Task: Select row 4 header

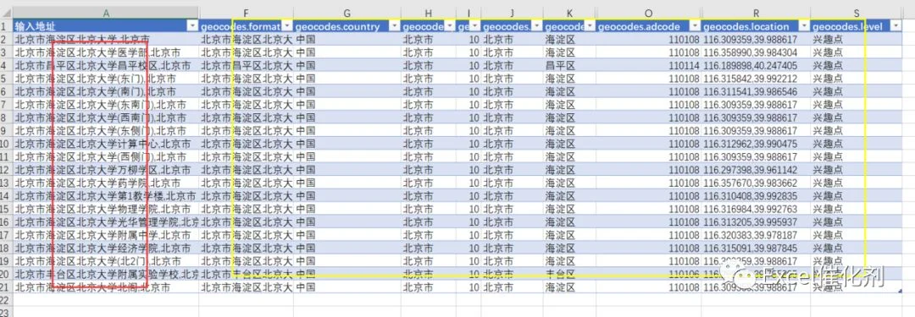Action: tap(6, 65)
